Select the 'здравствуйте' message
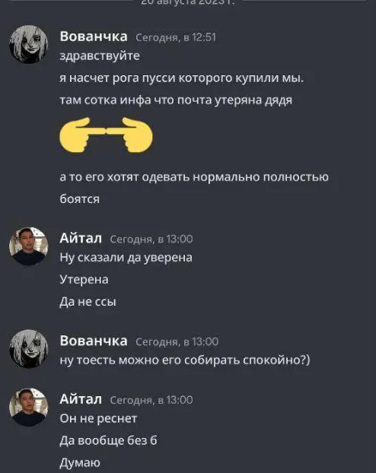 tap(100, 56)
